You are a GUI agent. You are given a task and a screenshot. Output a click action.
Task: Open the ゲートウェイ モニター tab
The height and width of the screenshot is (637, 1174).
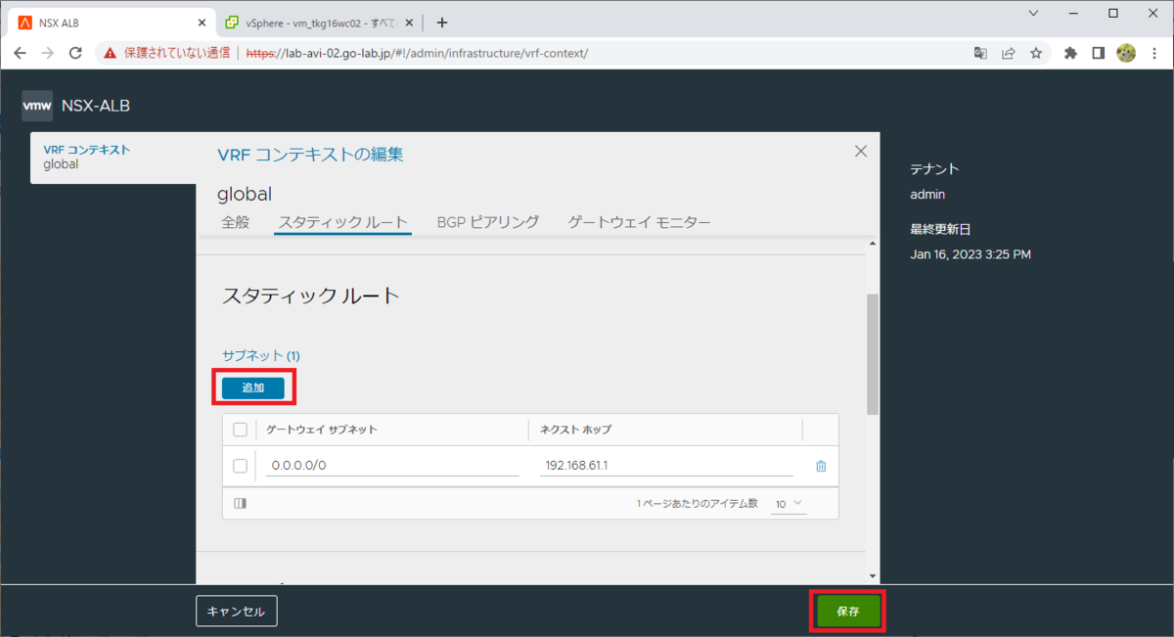point(640,222)
